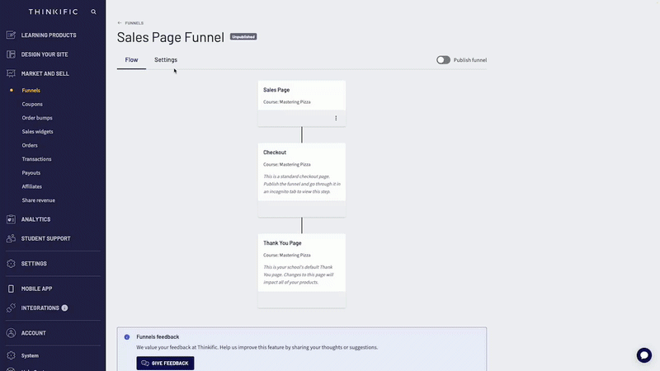This screenshot has width=660, height=371.
Task: Collapse the Market and Sell section
Action: [x=45, y=73]
